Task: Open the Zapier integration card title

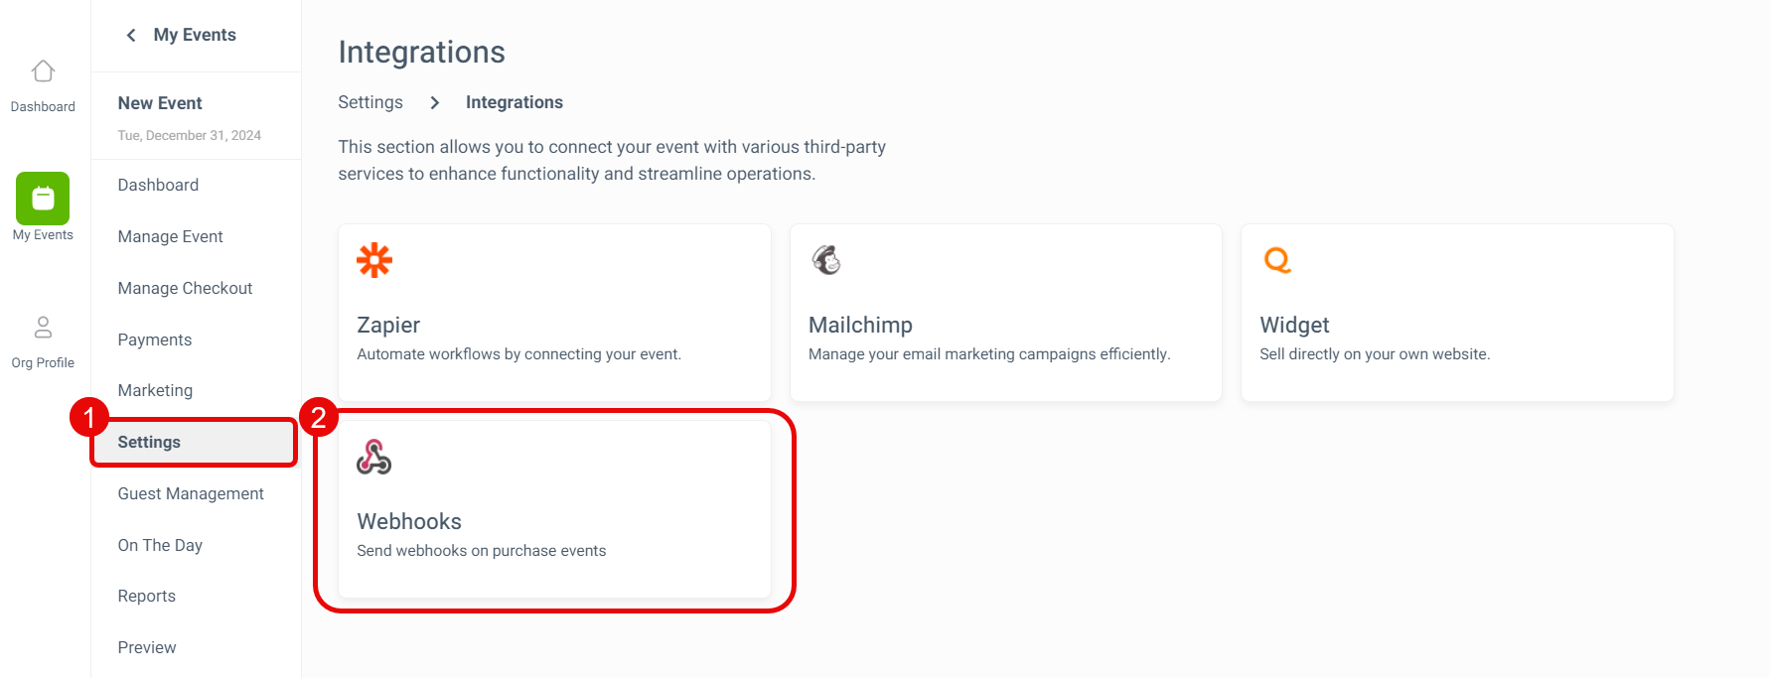Action: coord(388,325)
